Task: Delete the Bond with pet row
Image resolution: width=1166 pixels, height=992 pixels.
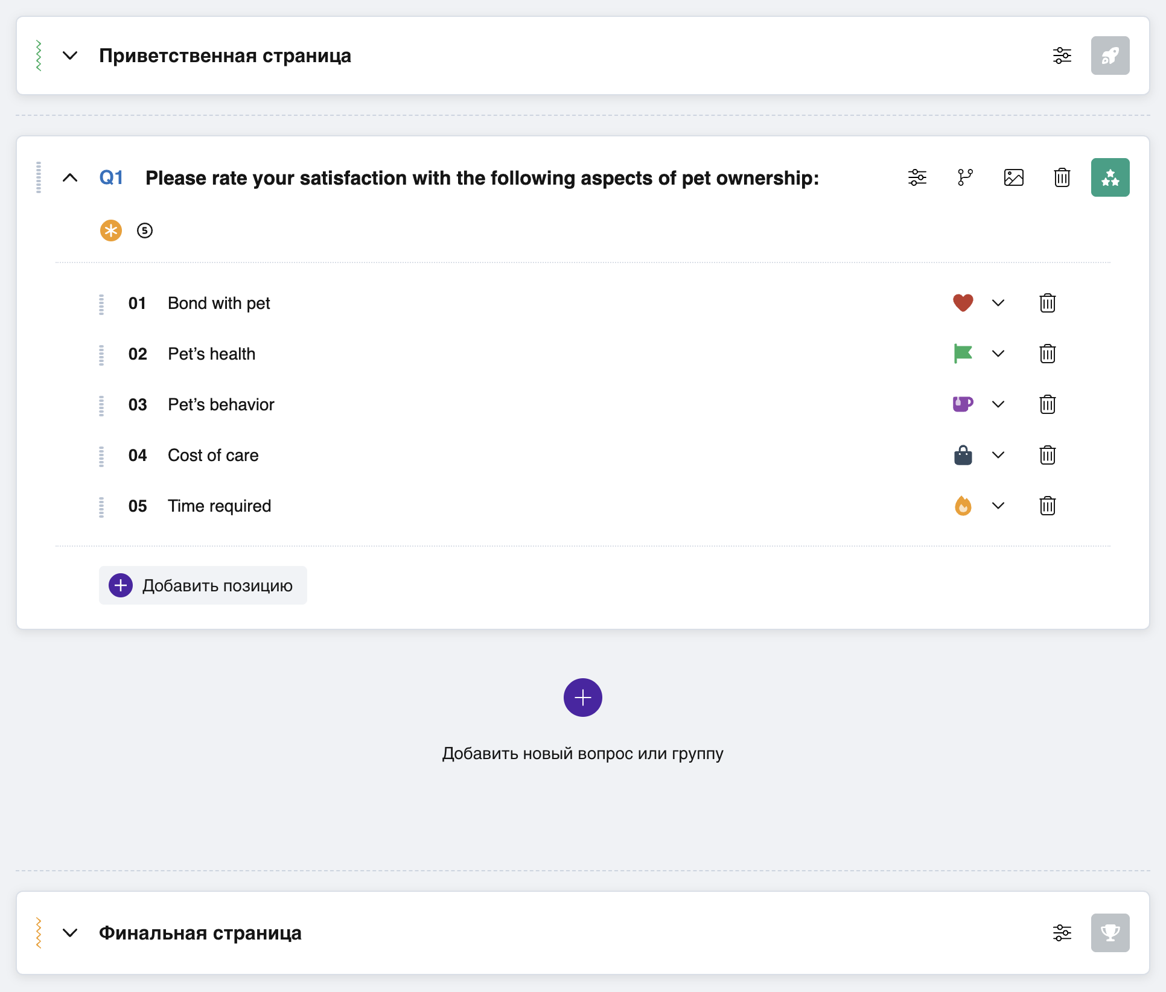Action: click(x=1048, y=303)
